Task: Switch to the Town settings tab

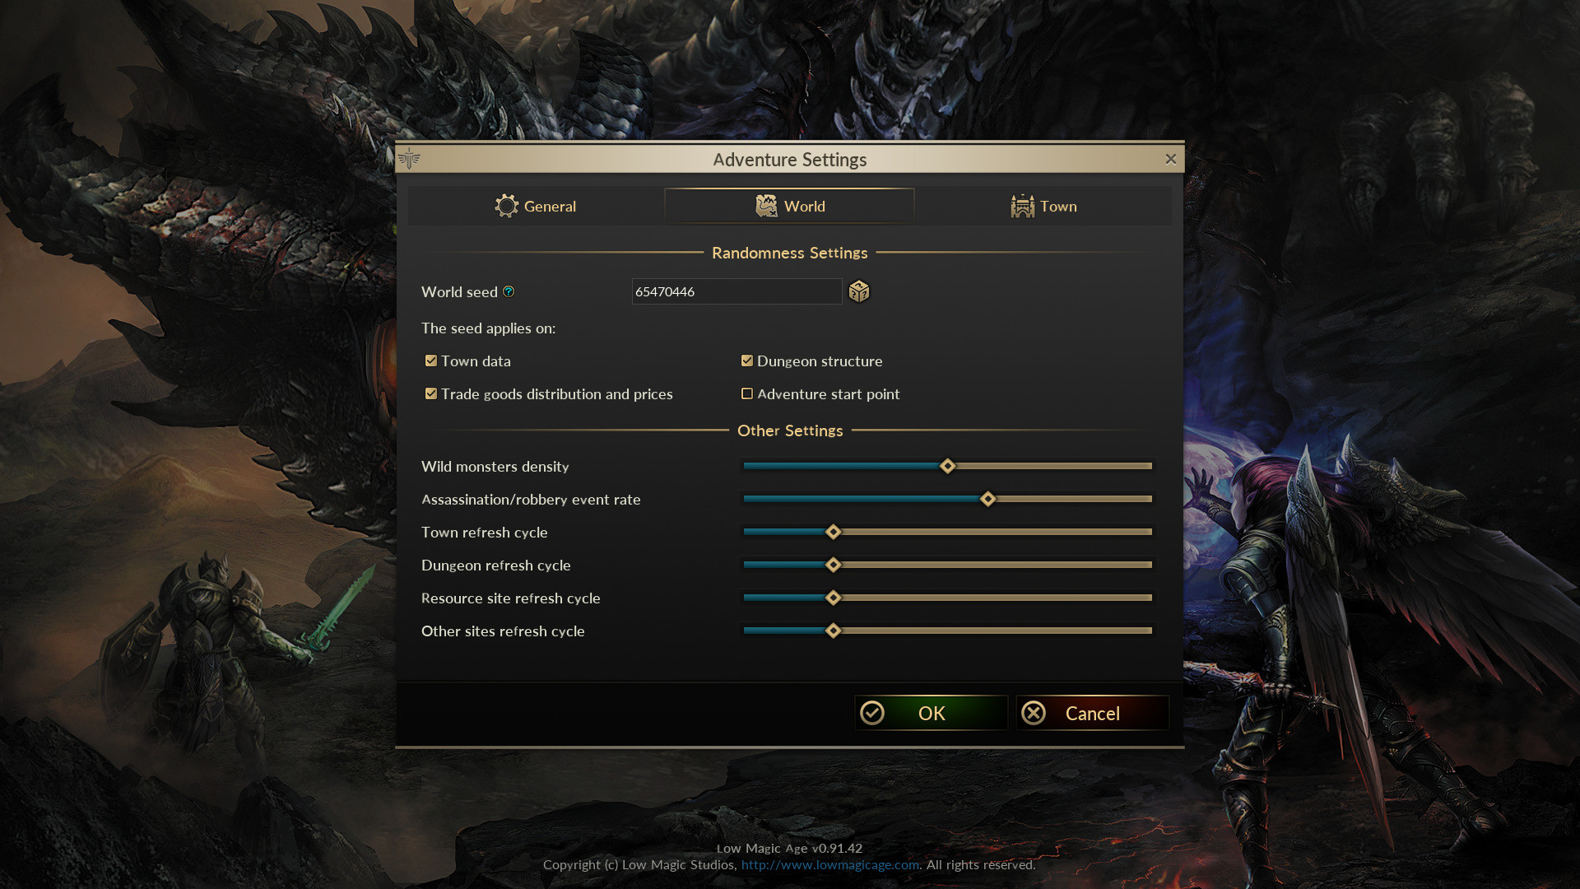Action: coord(1044,205)
